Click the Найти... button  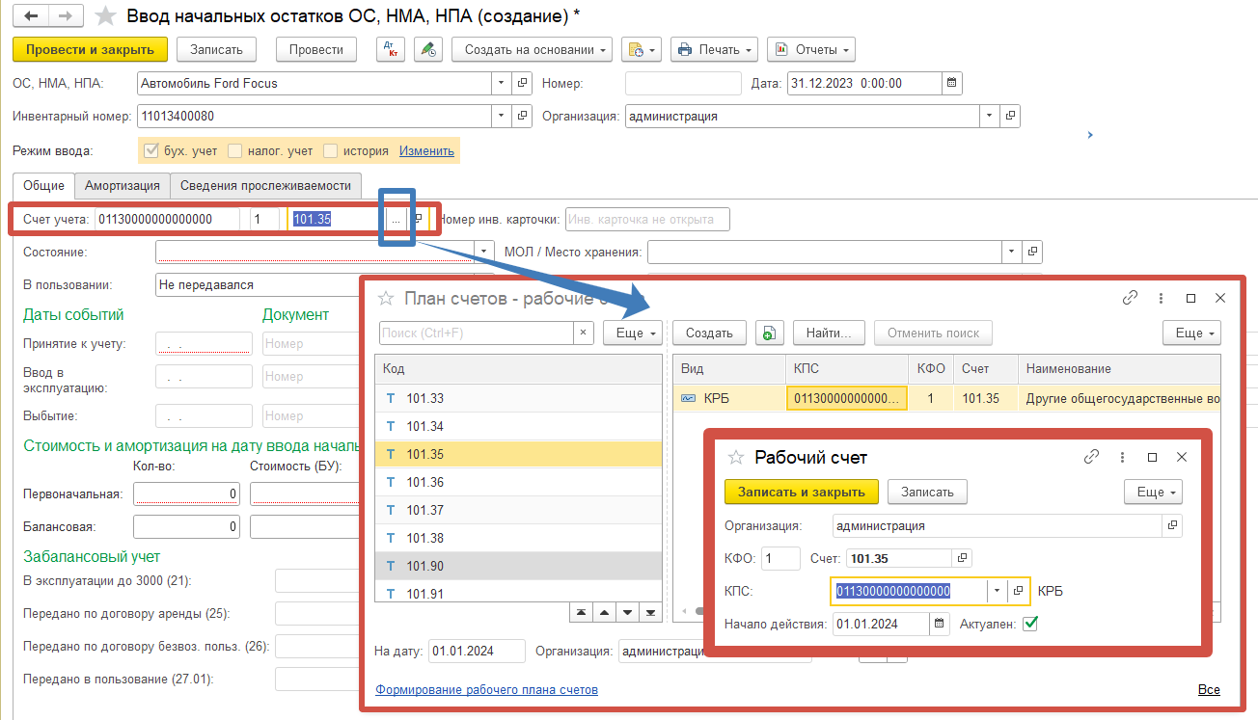[830, 333]
